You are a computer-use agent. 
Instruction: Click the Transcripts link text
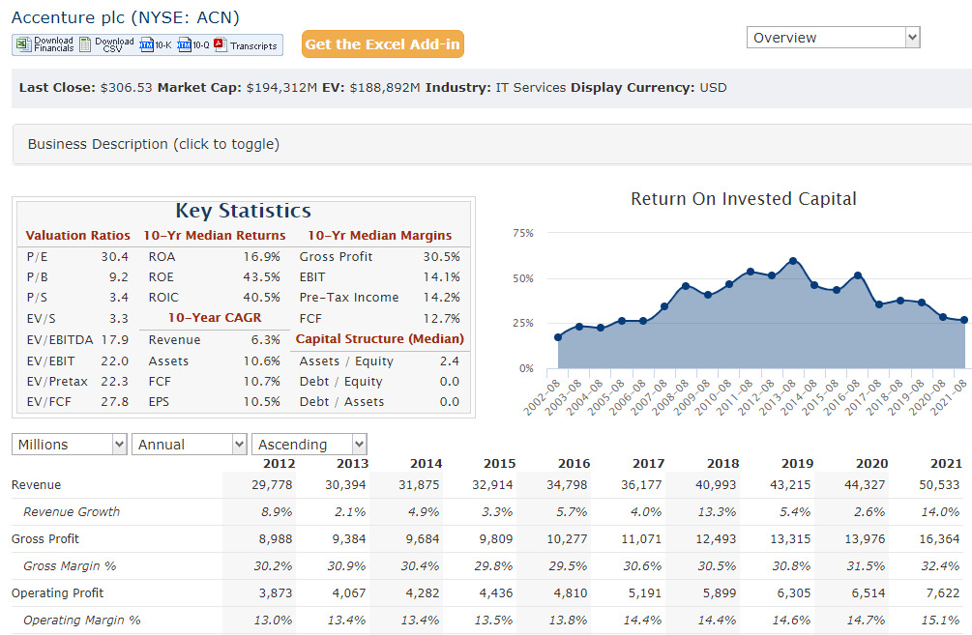click(x=253, y=45)
